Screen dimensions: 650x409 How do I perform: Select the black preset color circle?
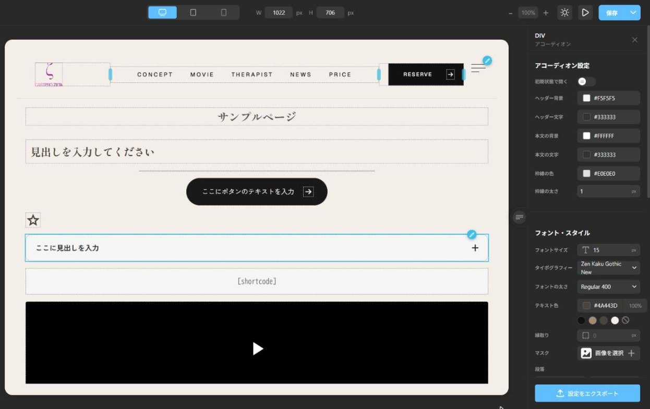click(x=581, y=320)
